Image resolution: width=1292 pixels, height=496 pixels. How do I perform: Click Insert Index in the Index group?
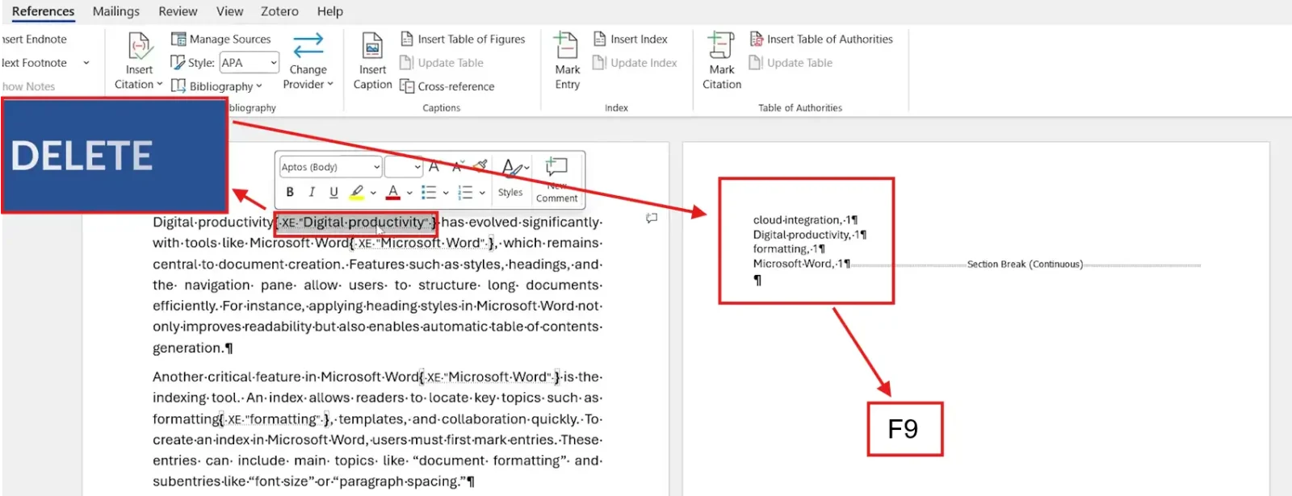point(630,39)
